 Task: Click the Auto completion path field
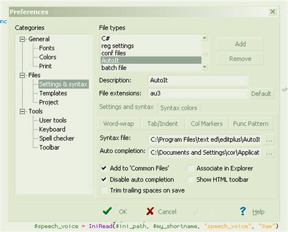click(205, 152)
